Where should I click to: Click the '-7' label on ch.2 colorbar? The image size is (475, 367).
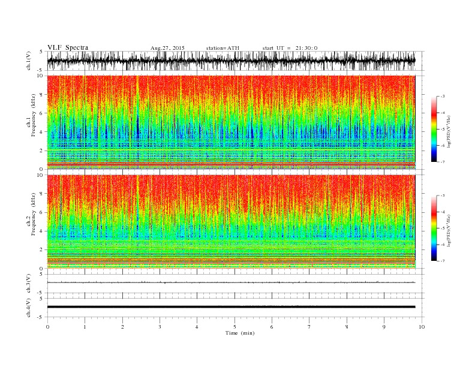(443, 261)
